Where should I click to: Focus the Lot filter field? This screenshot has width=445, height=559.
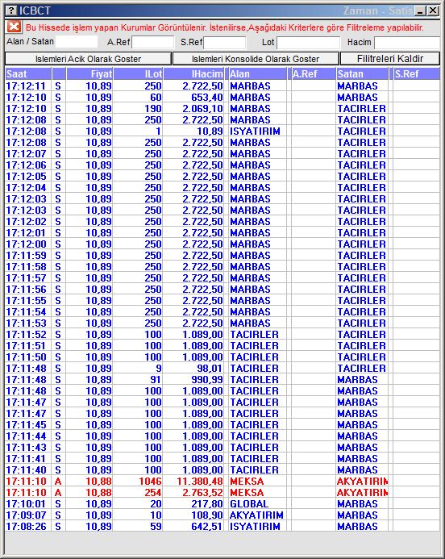point(309,43)
